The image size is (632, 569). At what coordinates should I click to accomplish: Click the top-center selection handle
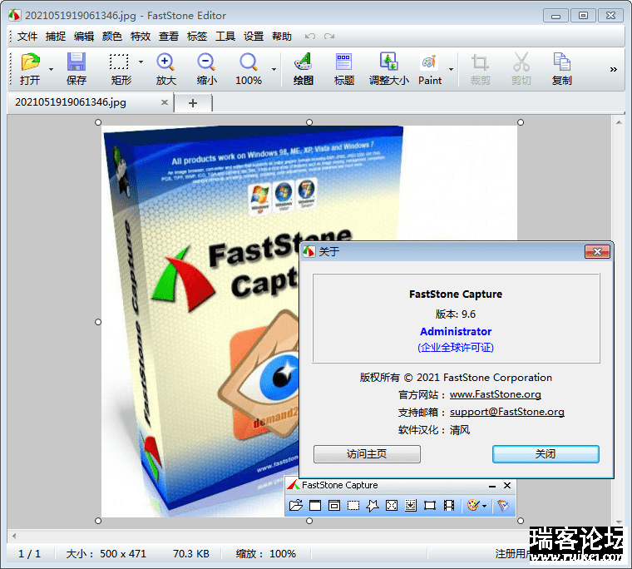[309, 122]
